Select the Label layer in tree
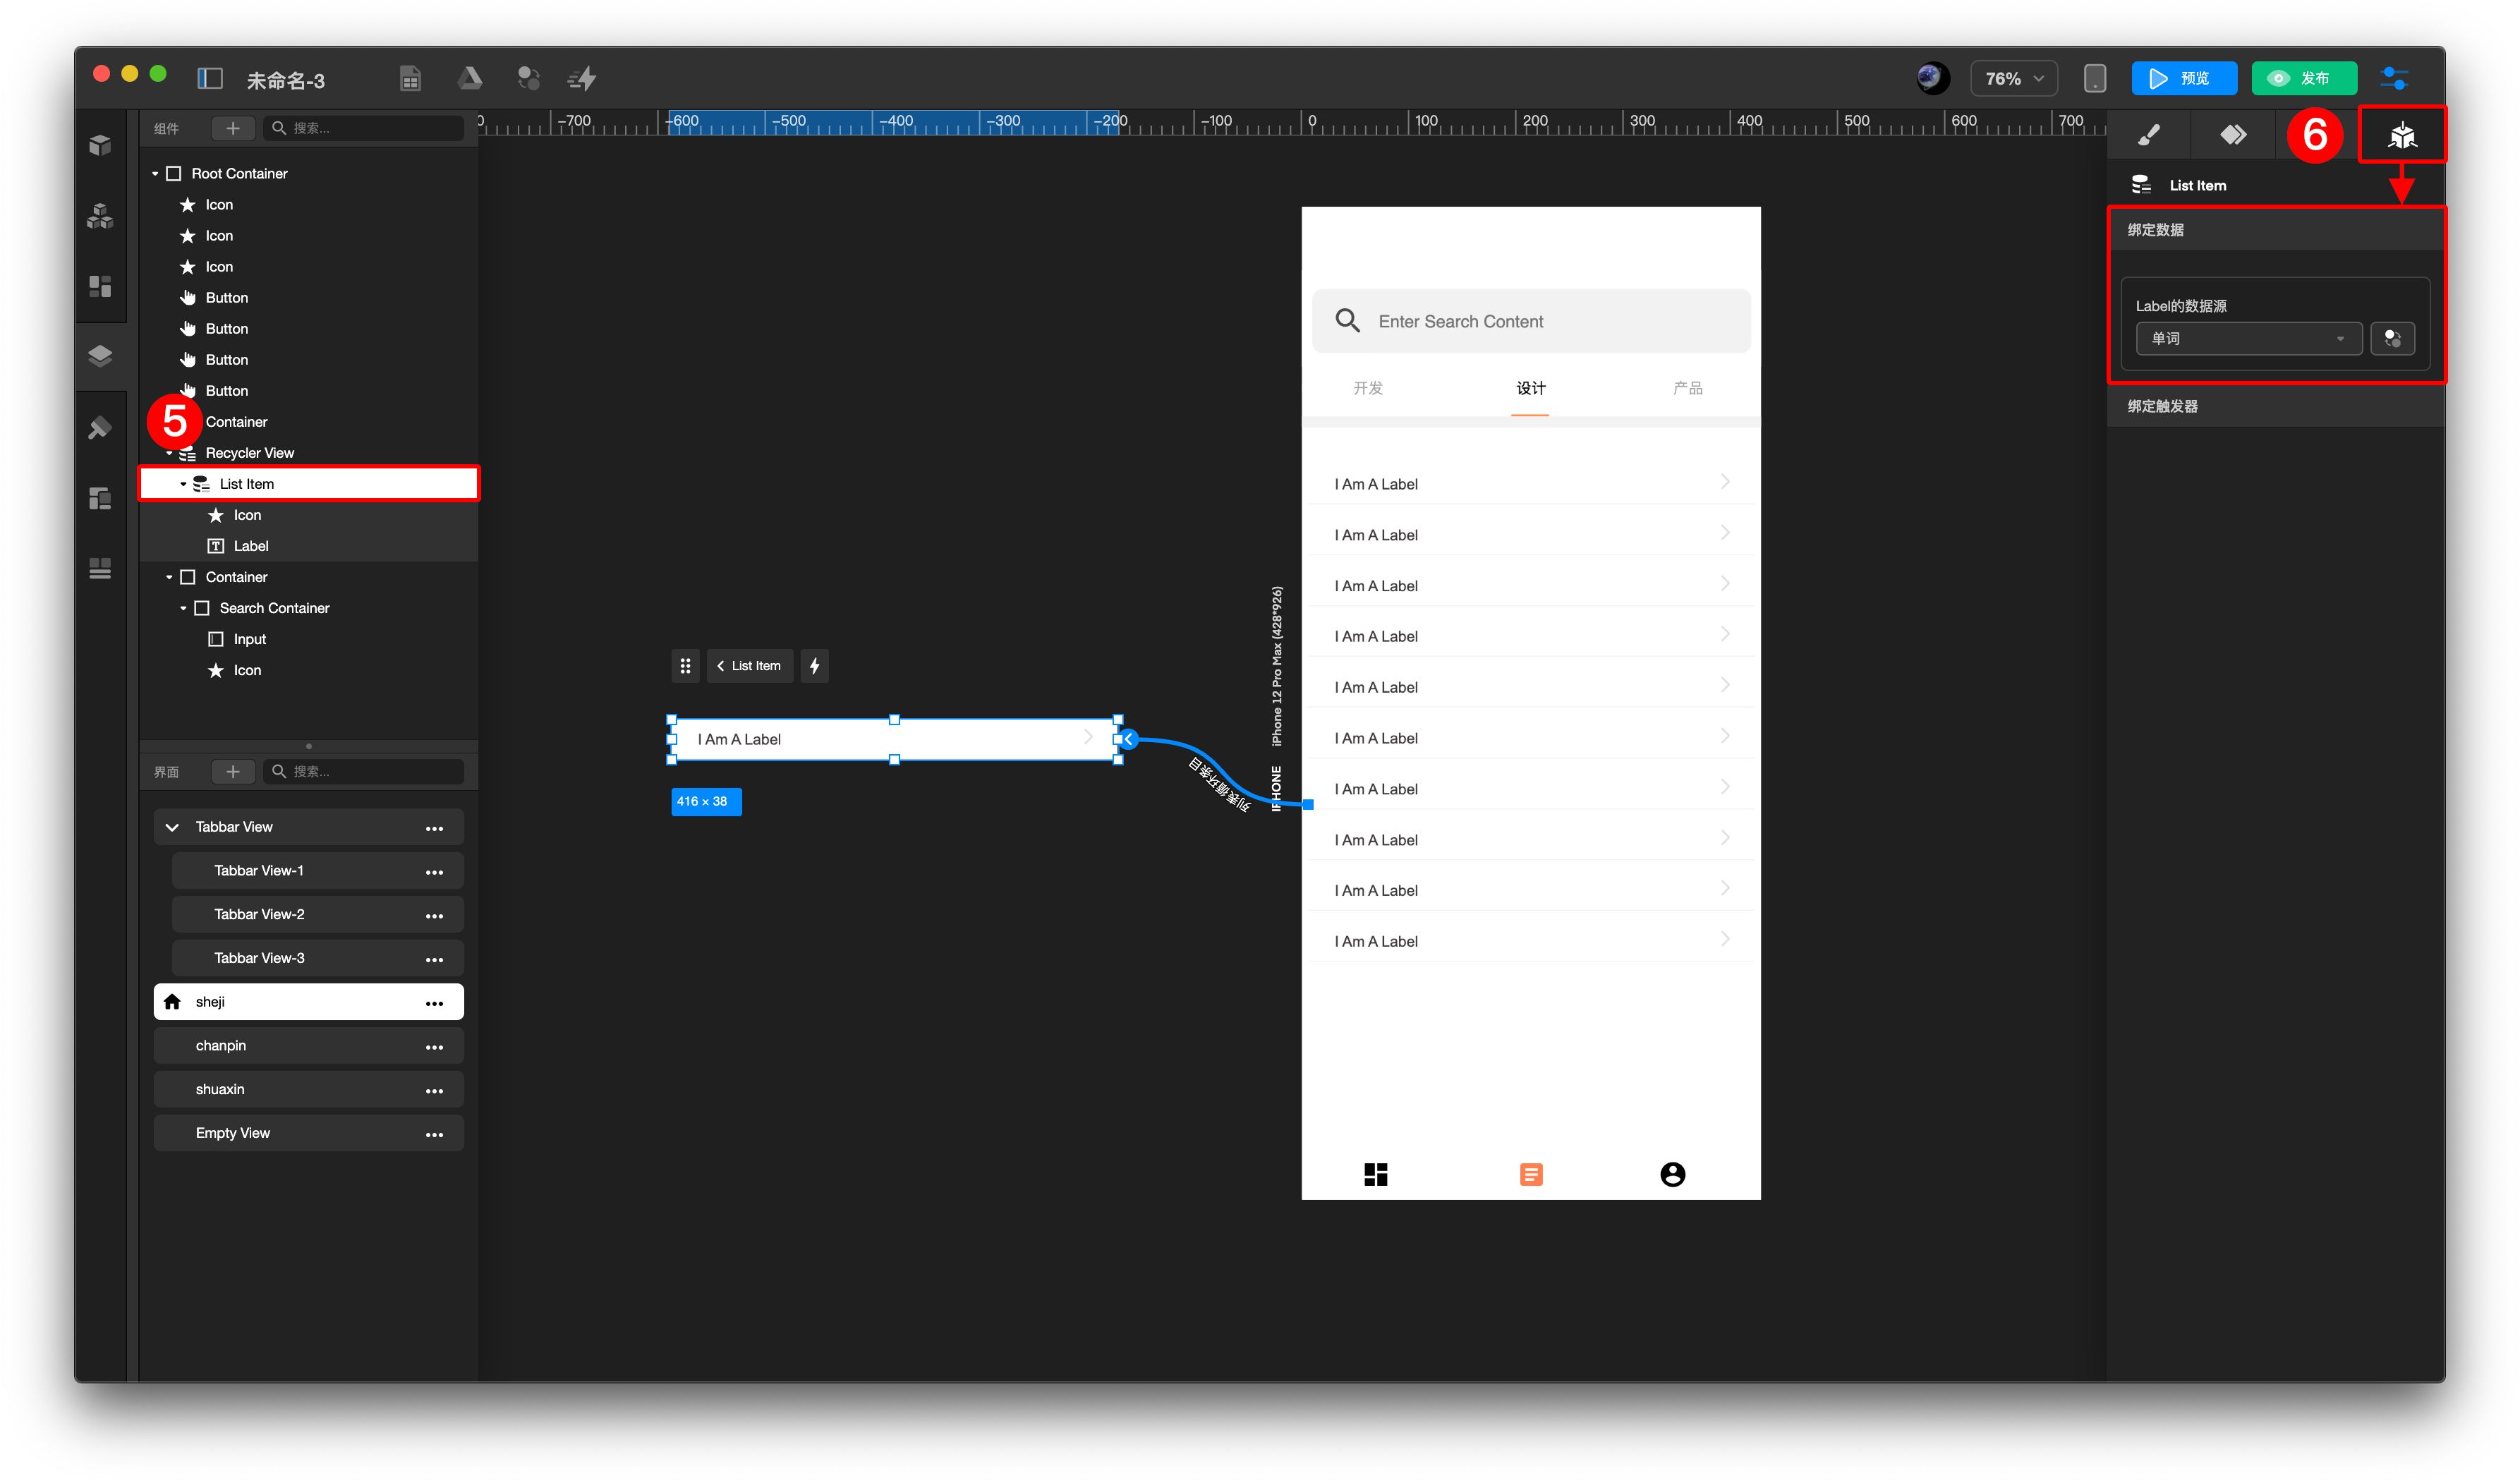 (x=308, y=546)
